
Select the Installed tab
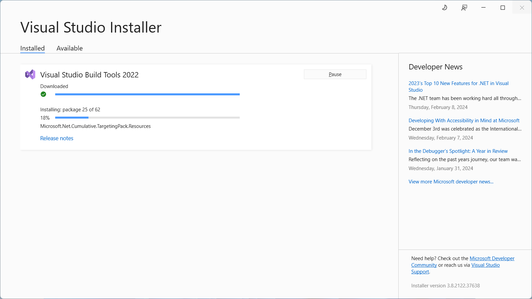(32, 48)
